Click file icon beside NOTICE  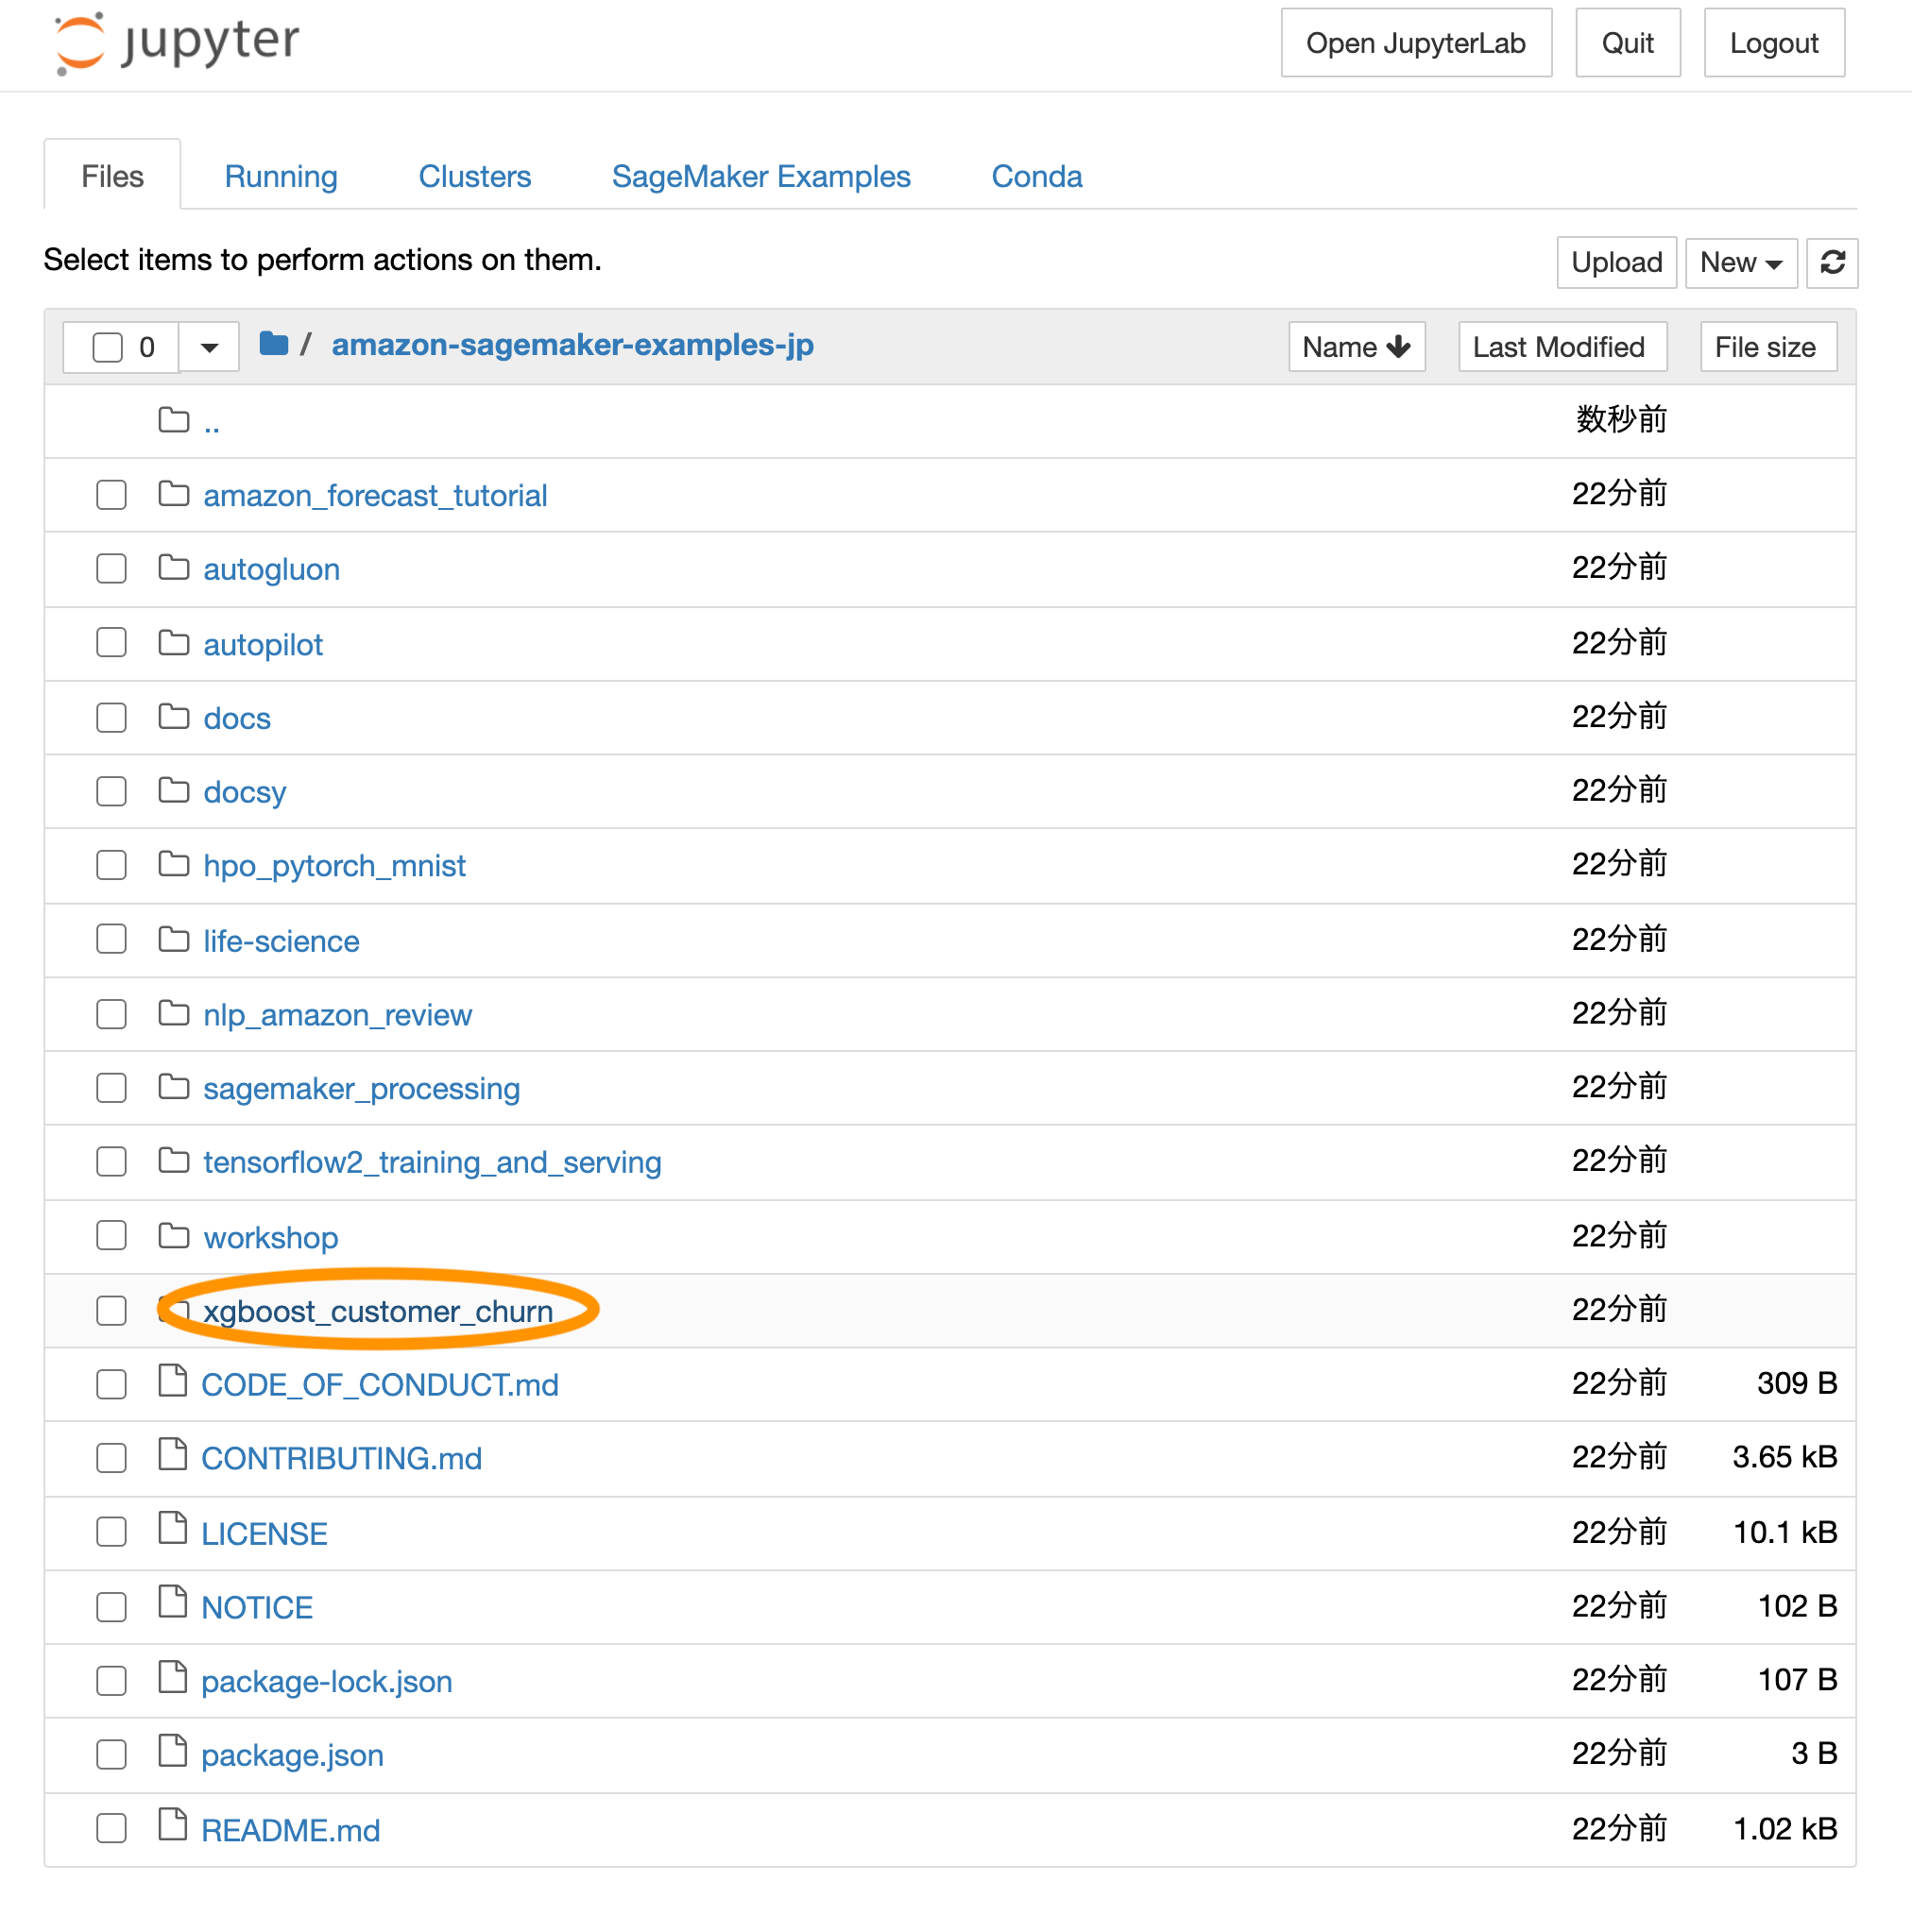(x=173, y=1603)
